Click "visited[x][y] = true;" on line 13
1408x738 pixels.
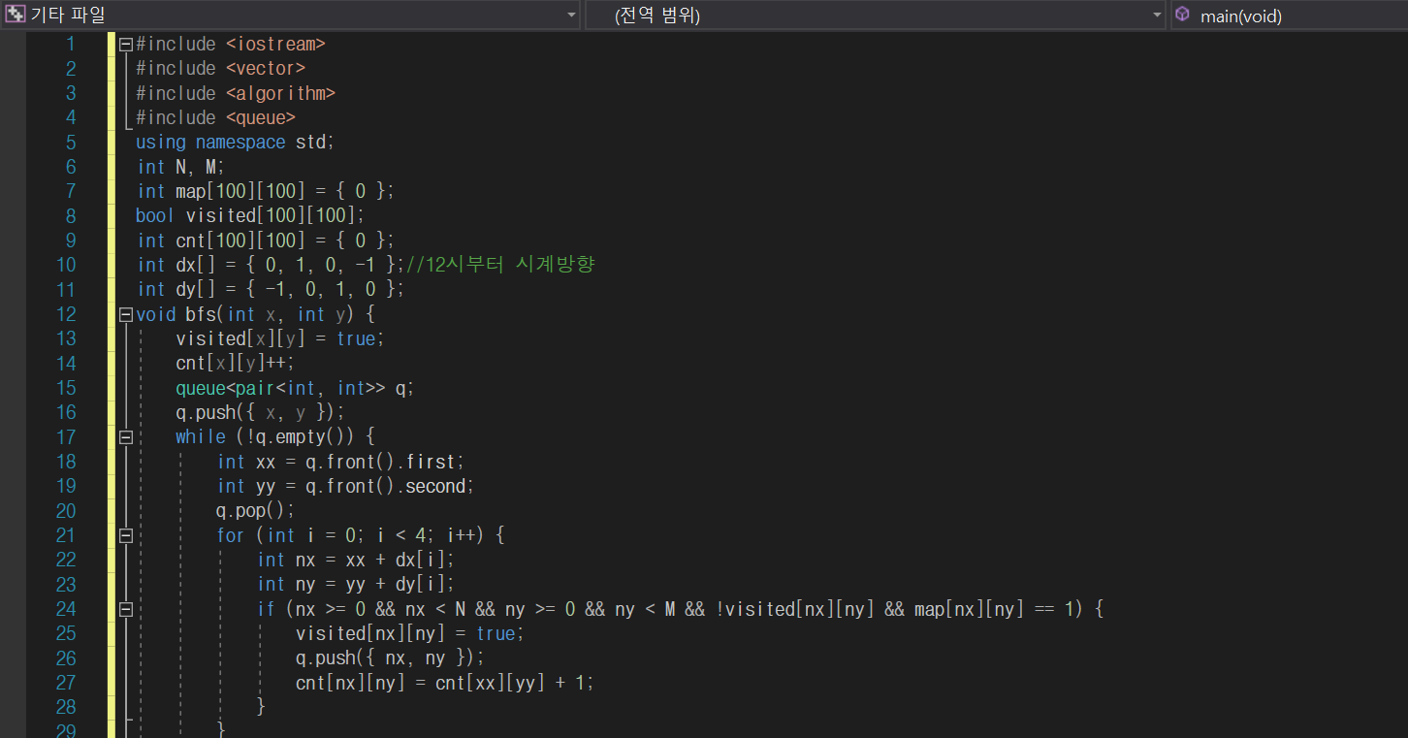click(x=280, y=338)
